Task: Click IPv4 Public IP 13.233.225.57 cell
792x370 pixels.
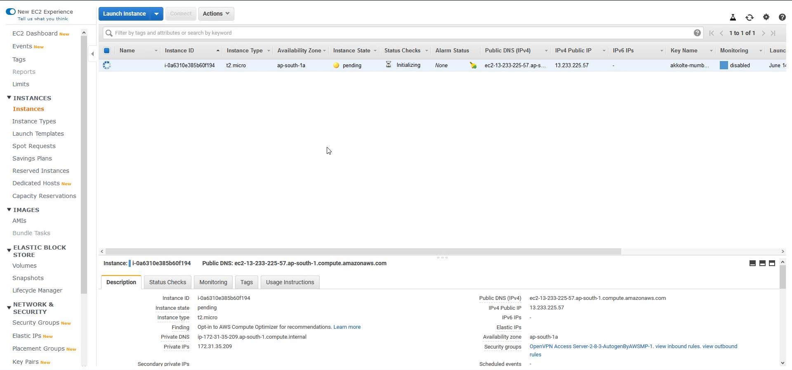Action: (572, 65)
